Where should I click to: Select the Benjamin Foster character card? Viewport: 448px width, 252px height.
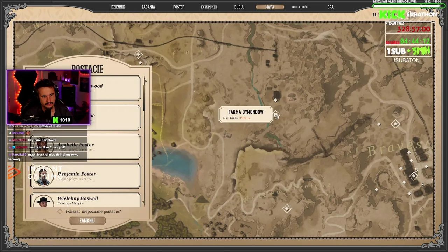coord(86,176)
